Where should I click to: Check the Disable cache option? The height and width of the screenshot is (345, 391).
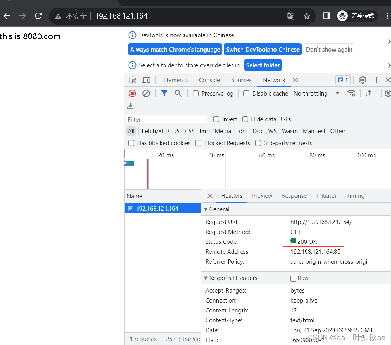click(x=247, y=94)
